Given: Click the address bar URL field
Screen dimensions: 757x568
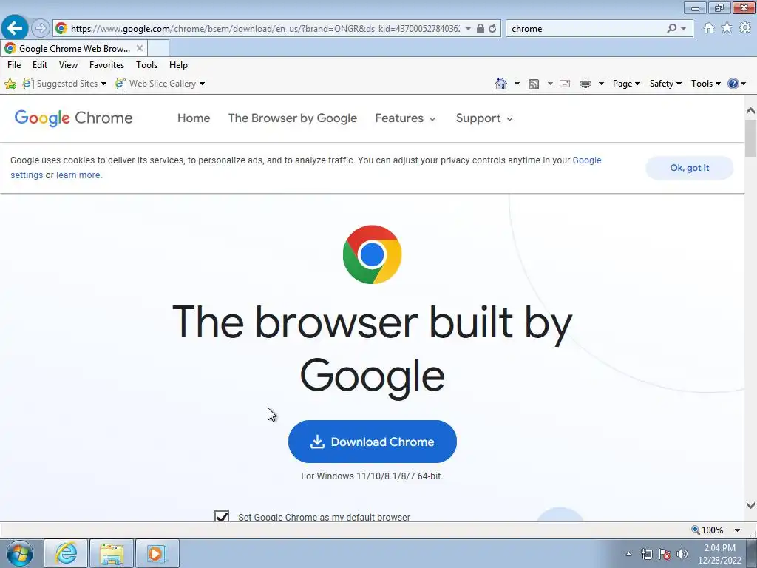Looking at the screenshot, I should click(265, 29).
